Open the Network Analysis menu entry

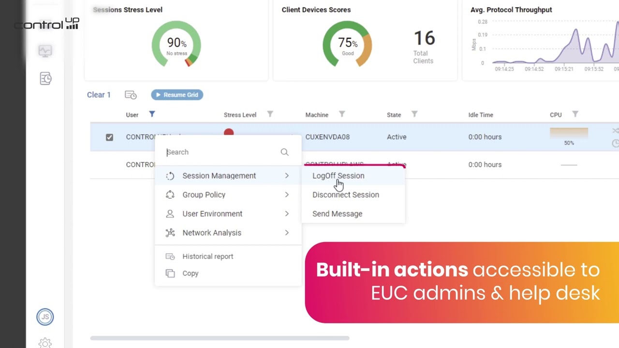pos(228,232)
